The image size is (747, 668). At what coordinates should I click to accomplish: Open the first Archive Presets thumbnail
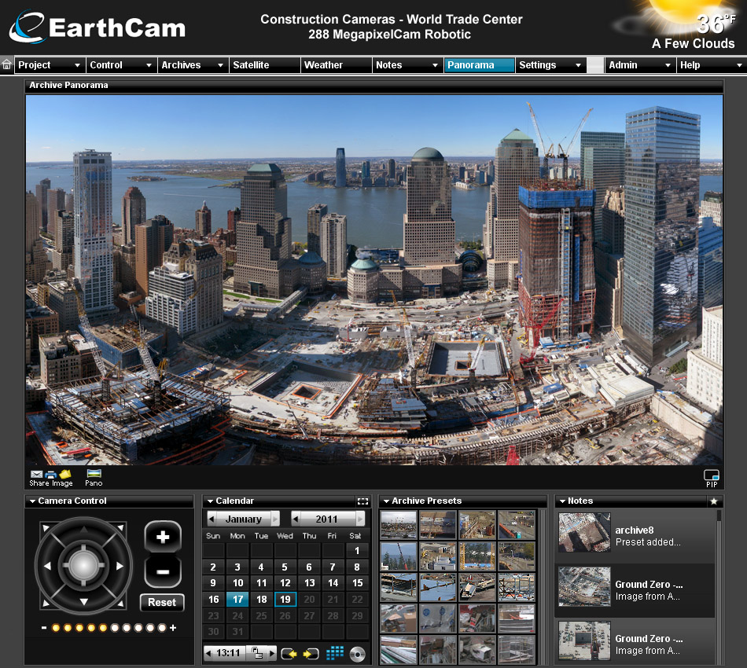(399, 525)
